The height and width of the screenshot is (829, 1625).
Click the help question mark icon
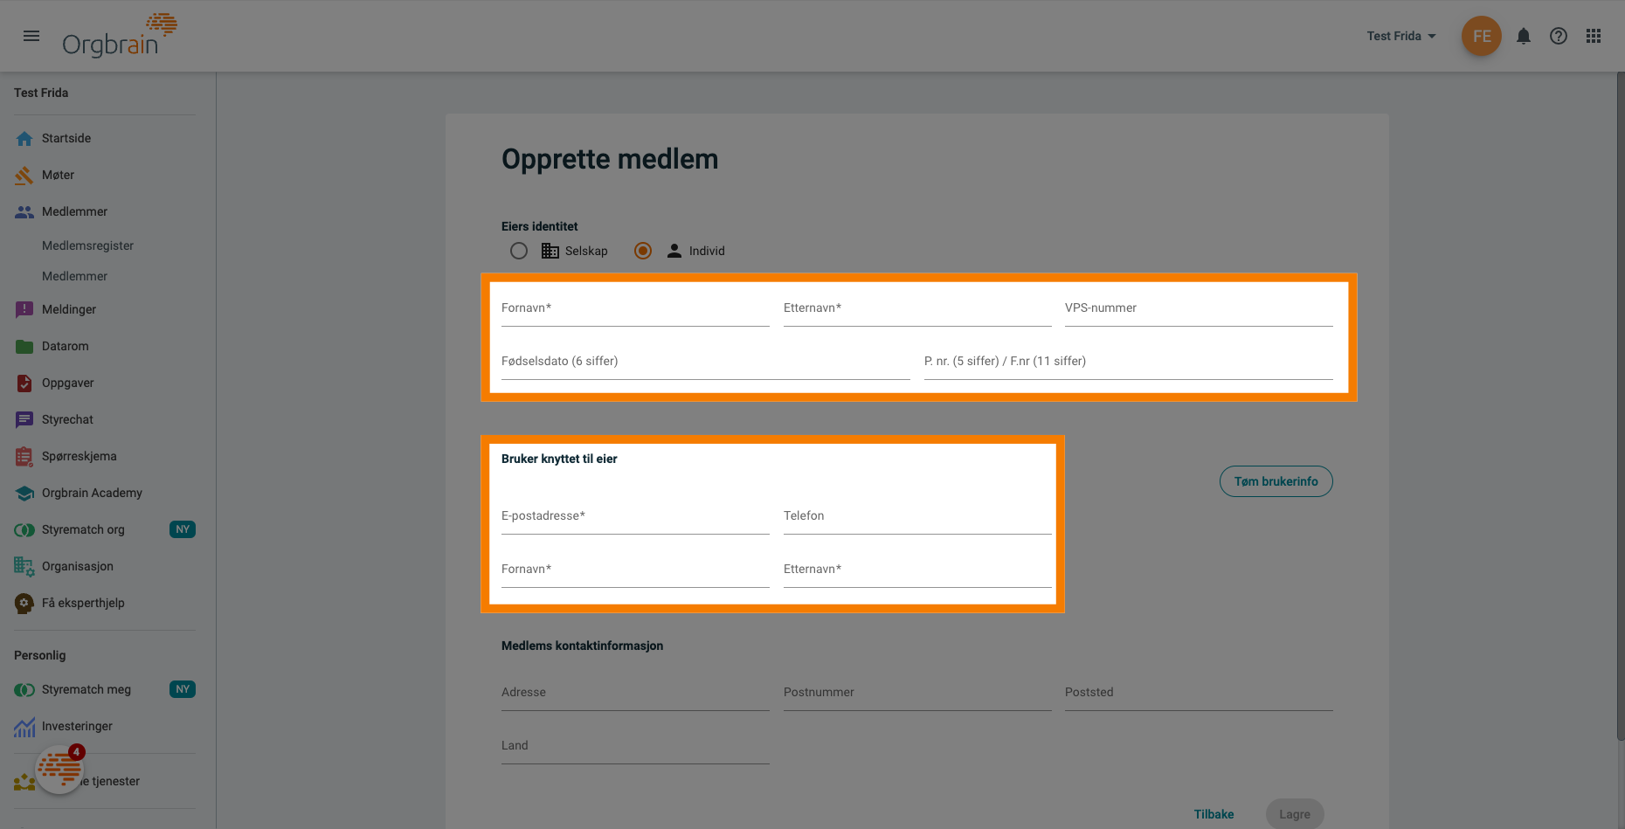1559,36
